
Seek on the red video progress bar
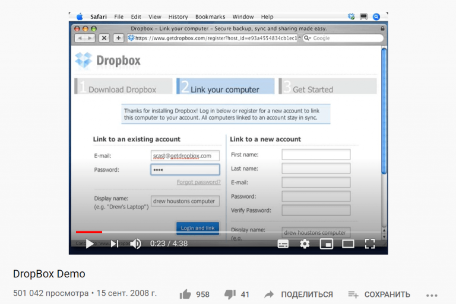(89, 232)
